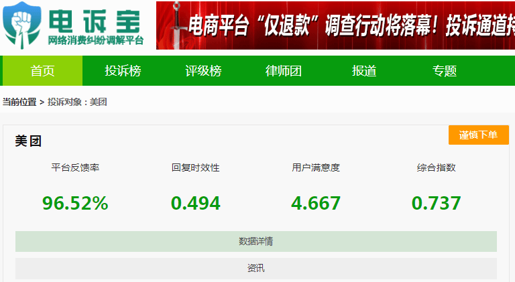Go to the 首页 tab
Screen dimensions: 515x282
(x=43, y=71)
